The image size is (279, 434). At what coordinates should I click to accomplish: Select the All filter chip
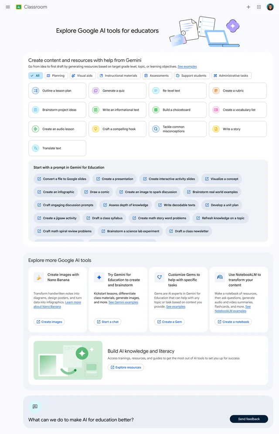(x=35, y=75)
